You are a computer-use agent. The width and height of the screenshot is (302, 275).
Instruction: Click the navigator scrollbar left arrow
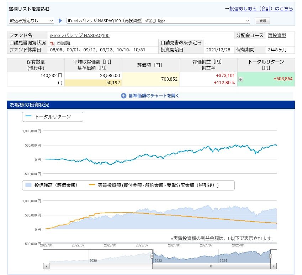click(x=46, y=266)
